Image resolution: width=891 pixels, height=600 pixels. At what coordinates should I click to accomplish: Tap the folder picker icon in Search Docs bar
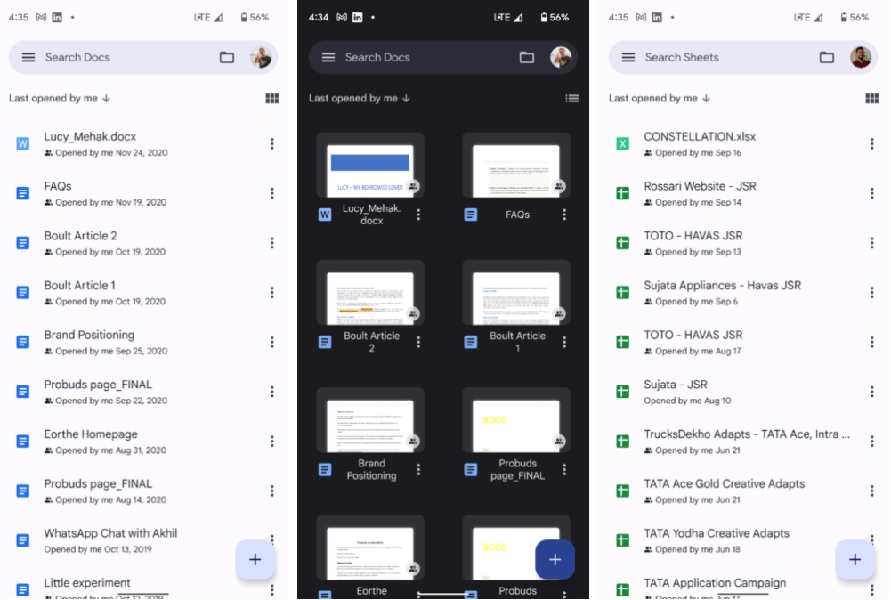click(x=225, y=57)
